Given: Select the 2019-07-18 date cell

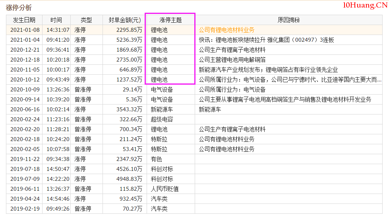Looking at the screenshot, I should tap(25, 169).
